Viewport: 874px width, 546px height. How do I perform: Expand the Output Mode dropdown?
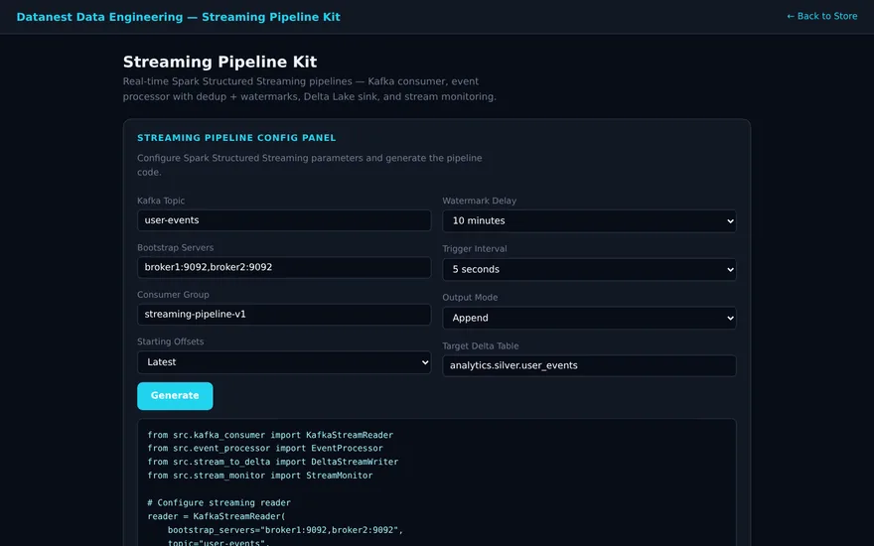click(589, 318)
